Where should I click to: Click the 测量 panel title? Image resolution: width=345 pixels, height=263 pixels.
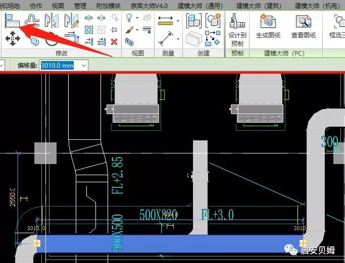[168, 54]
